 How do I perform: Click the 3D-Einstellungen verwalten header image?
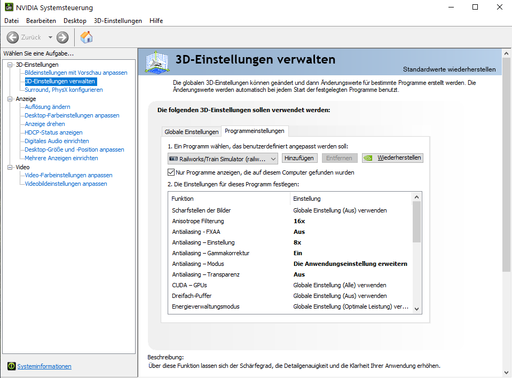(x=157, y=61)
